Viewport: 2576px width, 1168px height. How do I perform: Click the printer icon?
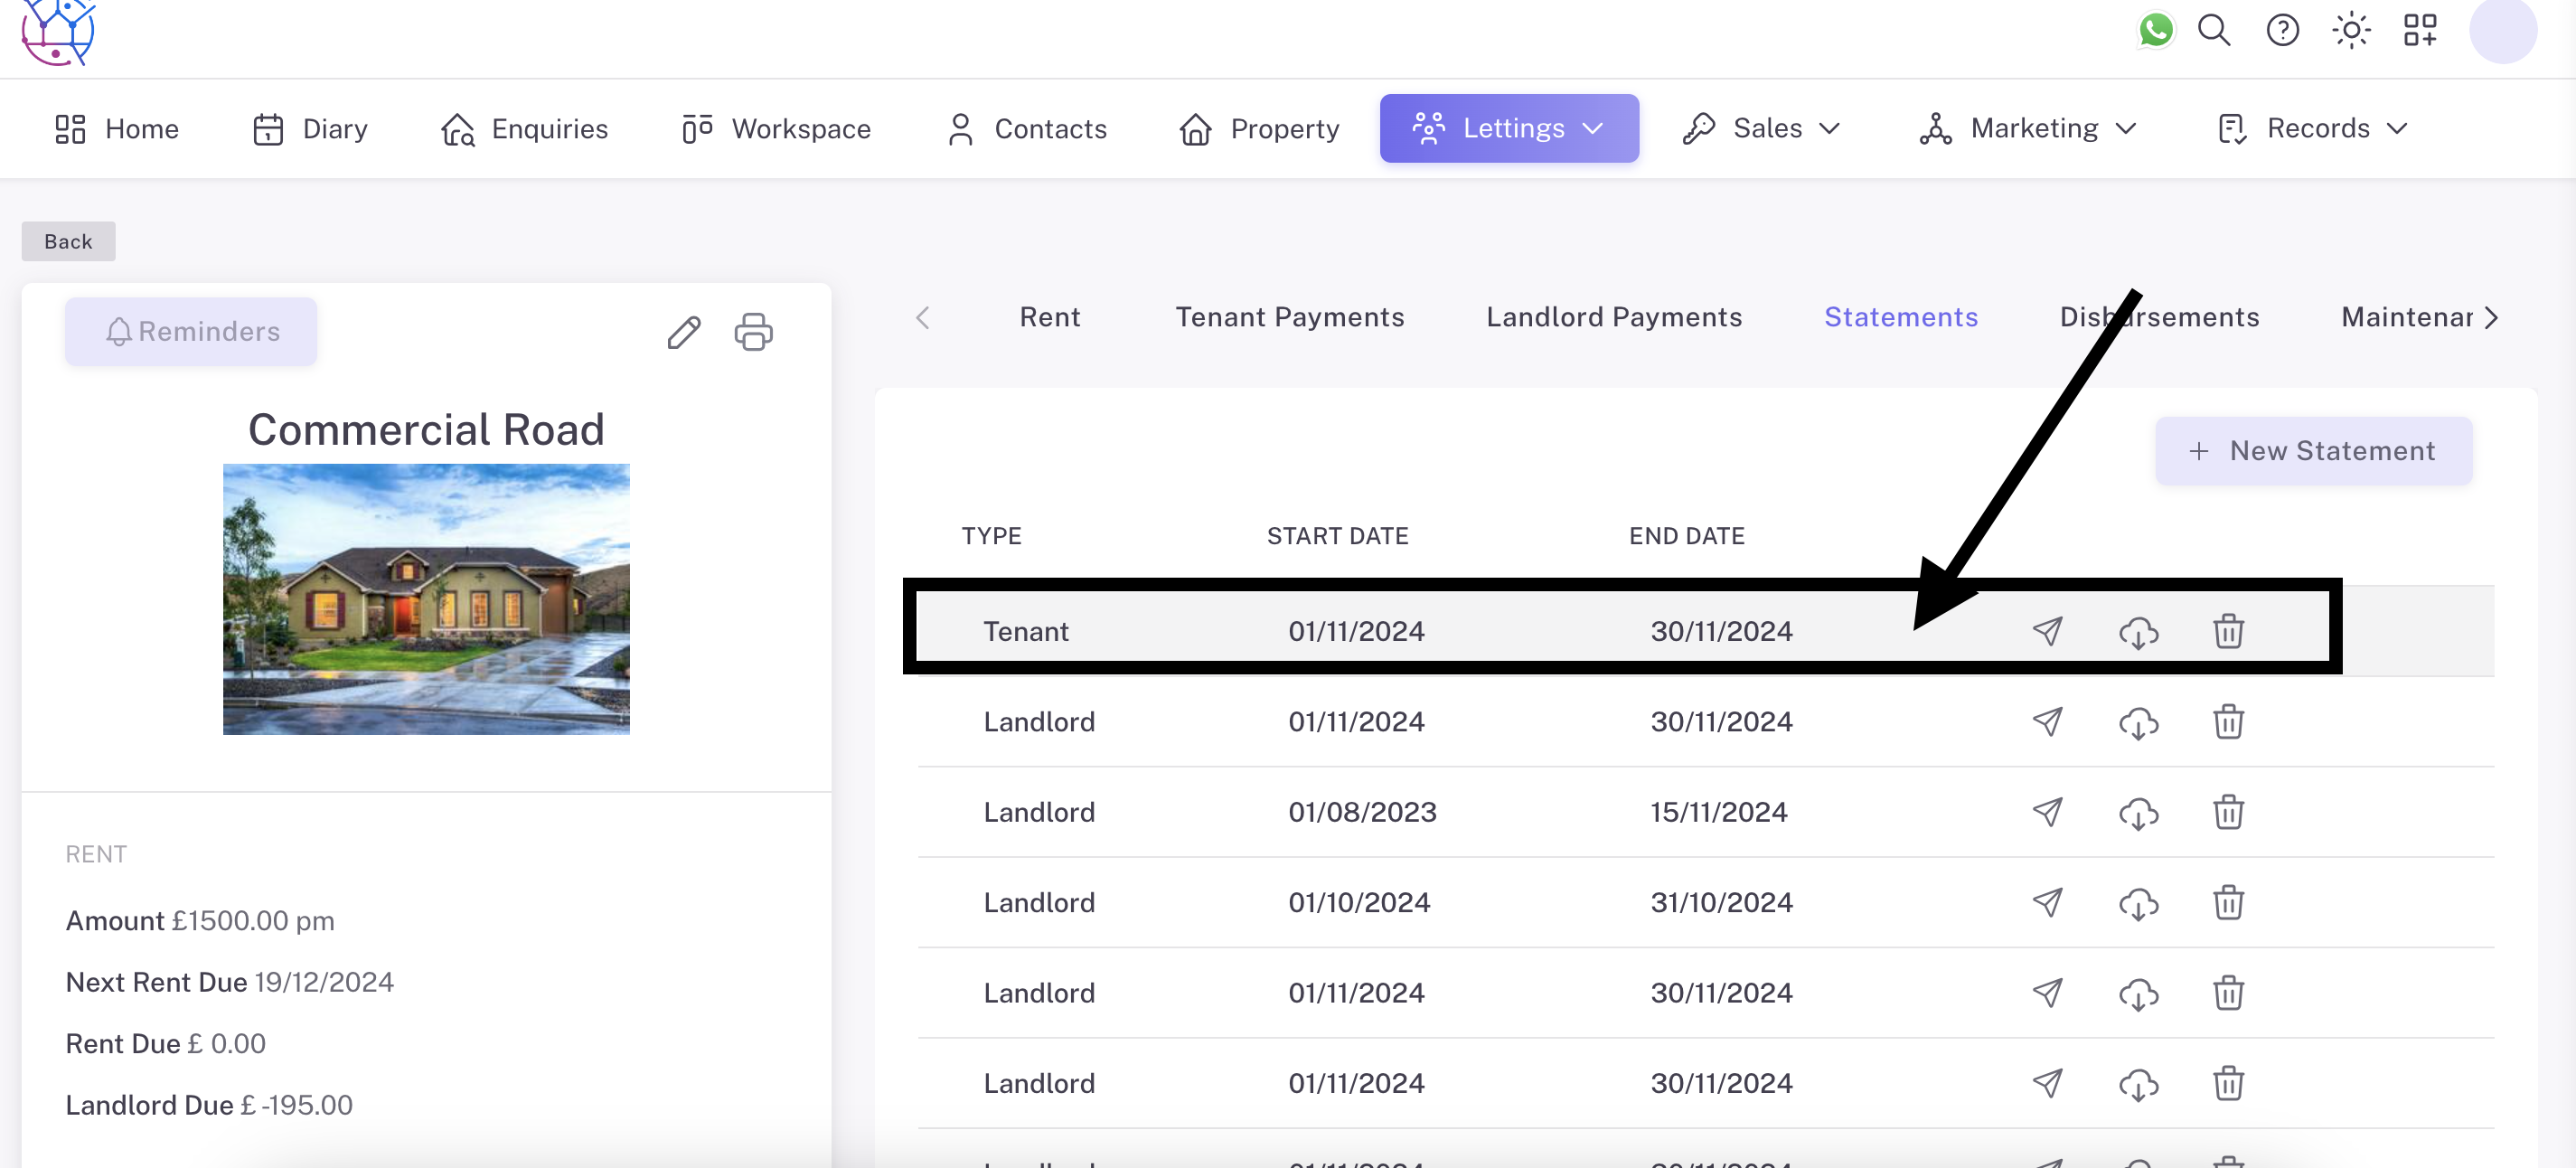coord(753,332)
